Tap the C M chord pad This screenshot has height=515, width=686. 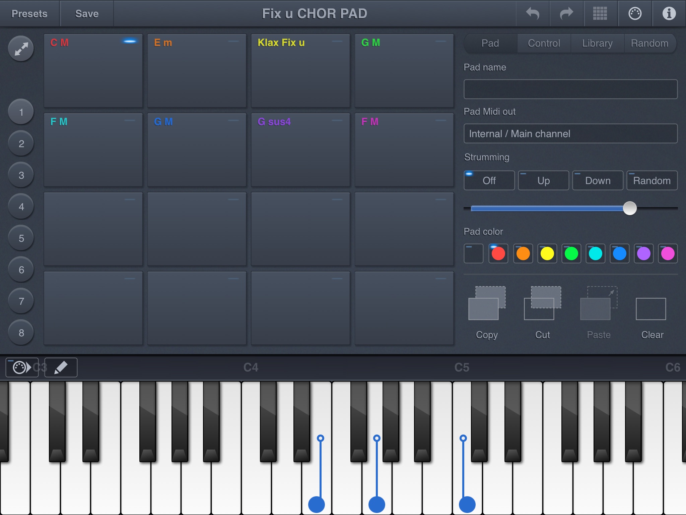[93, 71]
